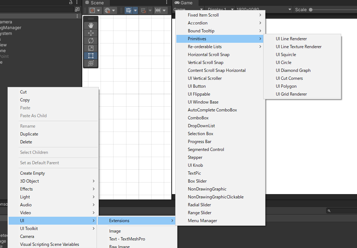Select UI Diamond Graph
The image size is (357, 248).
pos(302,70)
